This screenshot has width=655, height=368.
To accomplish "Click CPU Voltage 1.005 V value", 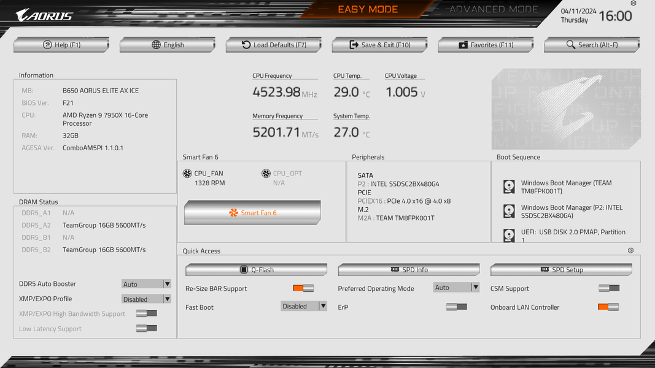I will pyautogui.click(x=405, y=92).
